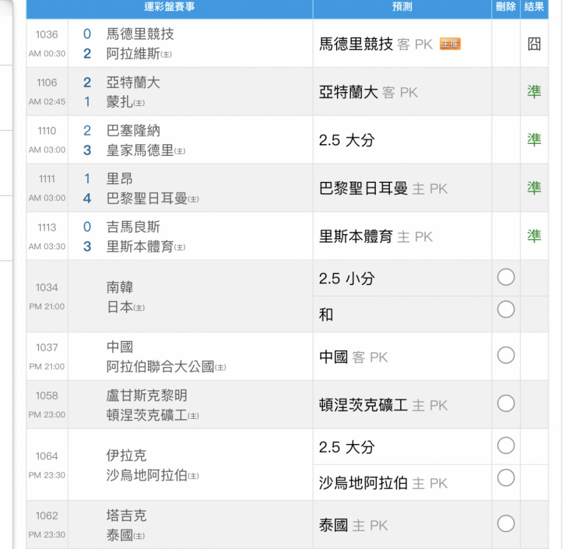Click match number 1062

click(47, 516)
